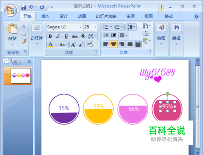The width and height of the screenshot is (203, 155).
Task: Open the 编辑 binoculars editing group
Action: pos(176,34)
